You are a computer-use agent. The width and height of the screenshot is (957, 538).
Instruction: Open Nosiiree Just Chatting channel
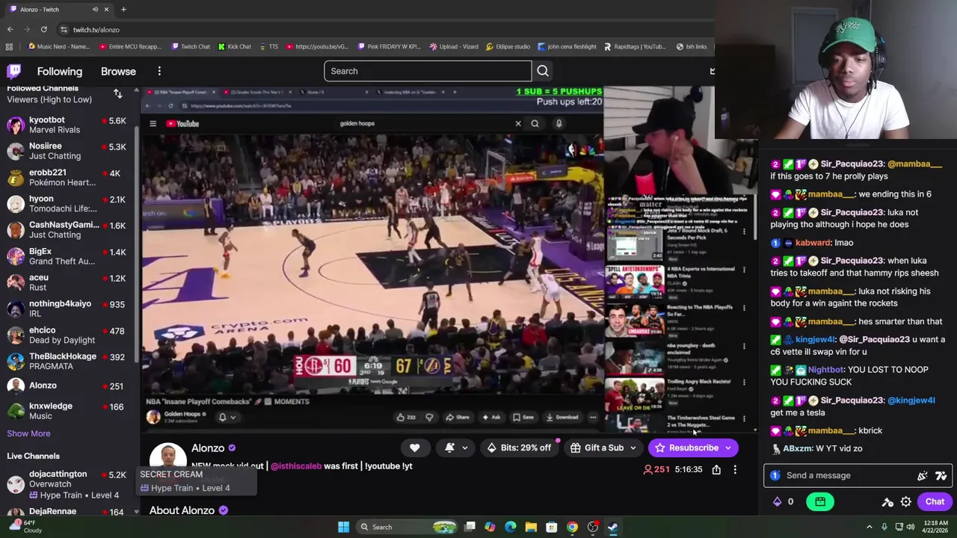point(68,151)
